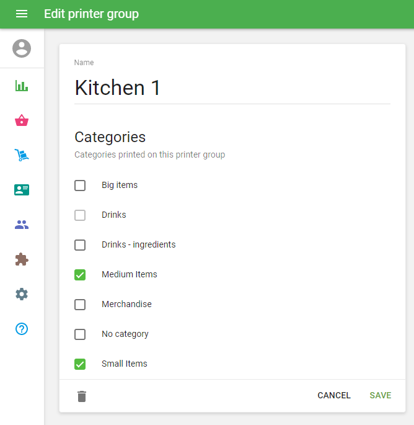
Task: Open the reports bar chart icon
Action: (22, 86)
